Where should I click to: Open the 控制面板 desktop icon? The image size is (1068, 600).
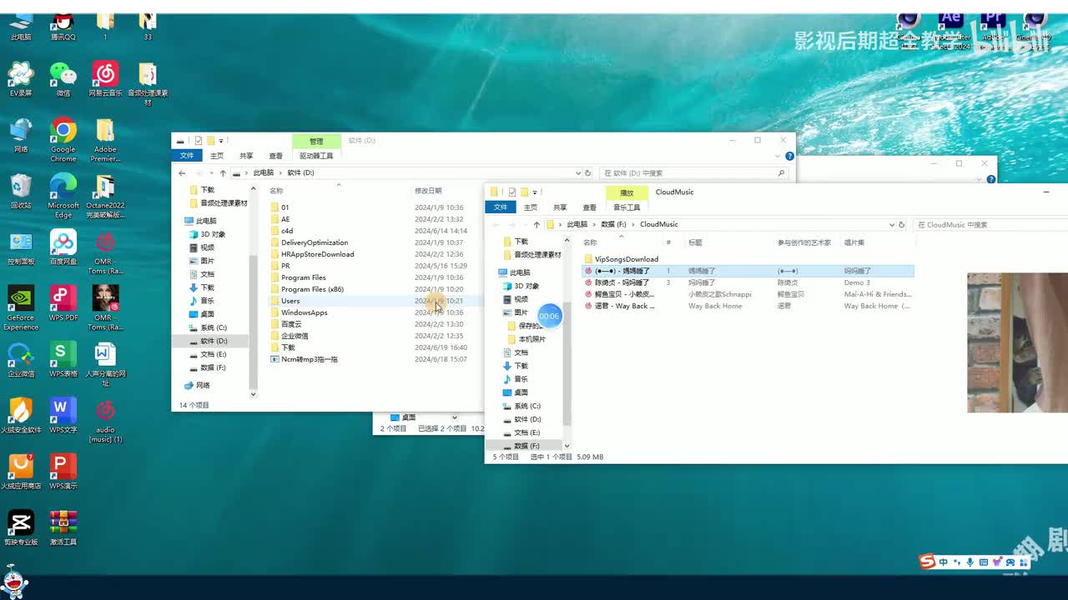tap(21, 247)
